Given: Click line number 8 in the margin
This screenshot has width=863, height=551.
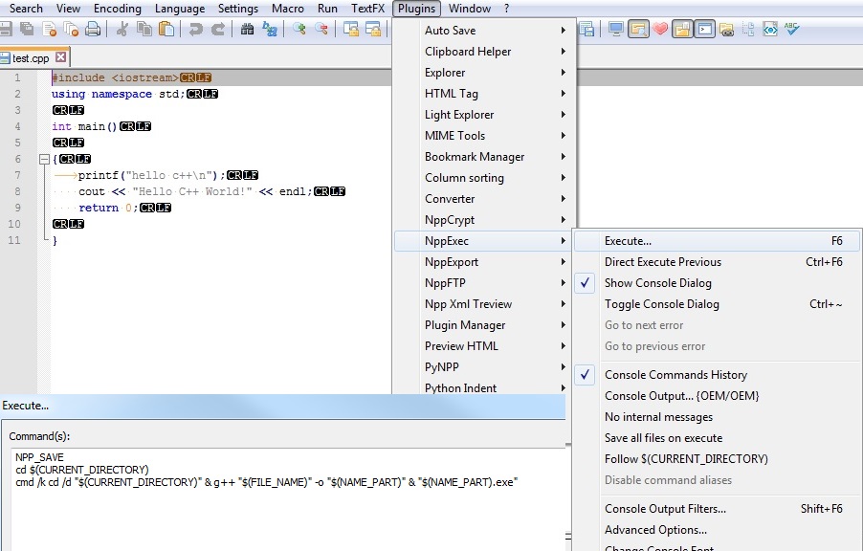Looking at the screenshot, I should coord(17,191).
